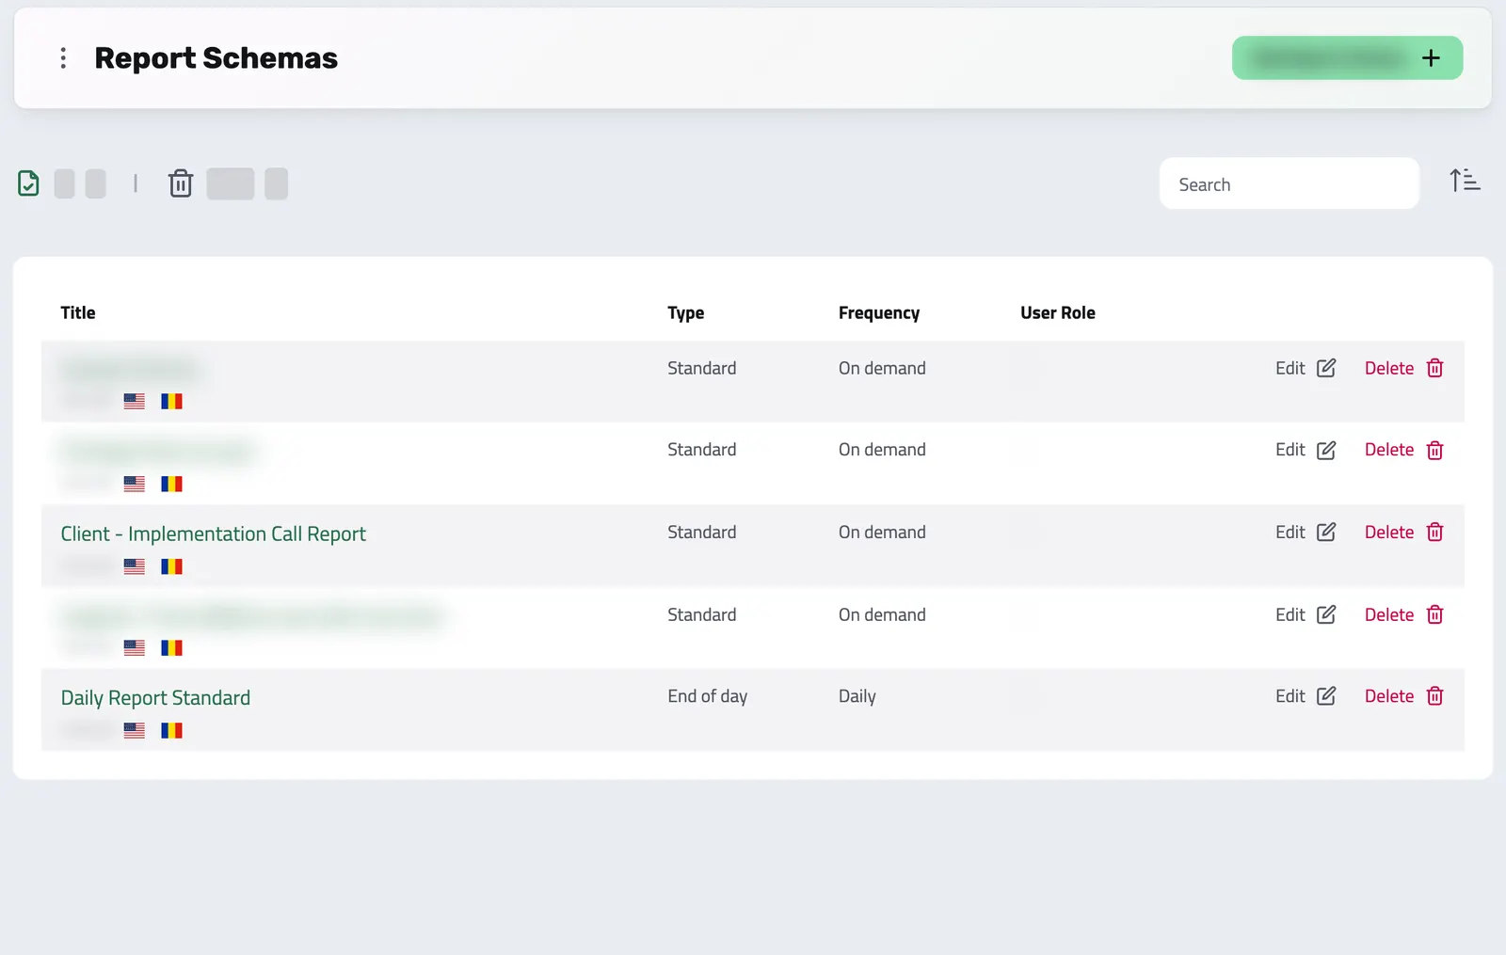Click the Title column header
Image resolution: width=1506 pixels, height=955 pixels.
tap(78, 312)
